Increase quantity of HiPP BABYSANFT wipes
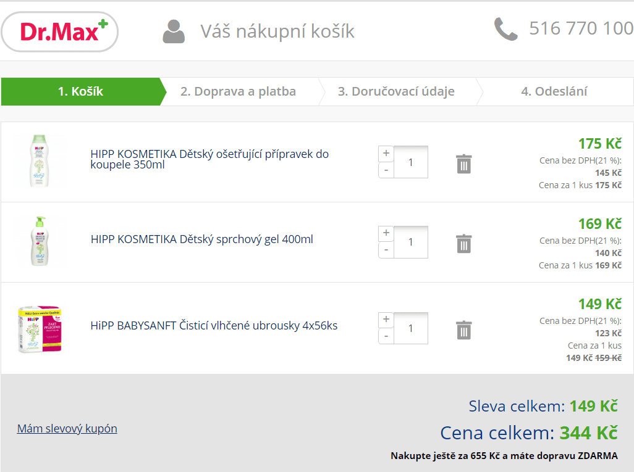Viewport: 634px width, 472px height. point(386,320)
